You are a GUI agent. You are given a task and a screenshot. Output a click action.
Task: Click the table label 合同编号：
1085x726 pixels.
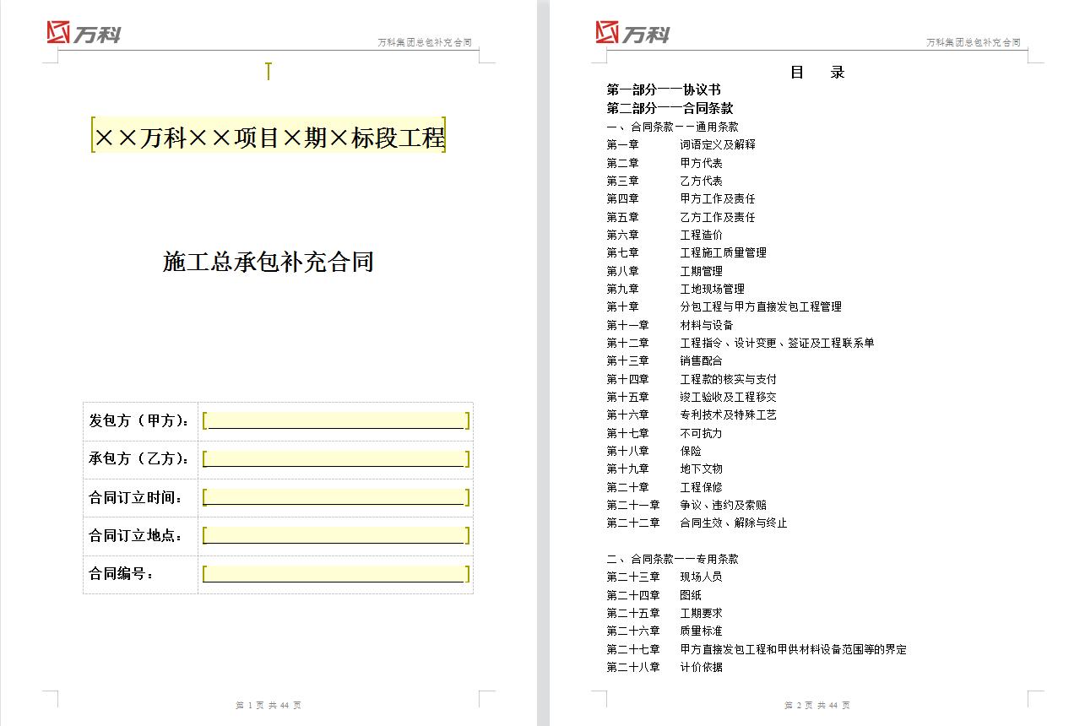pyautogui.click(x=122, y=574)
